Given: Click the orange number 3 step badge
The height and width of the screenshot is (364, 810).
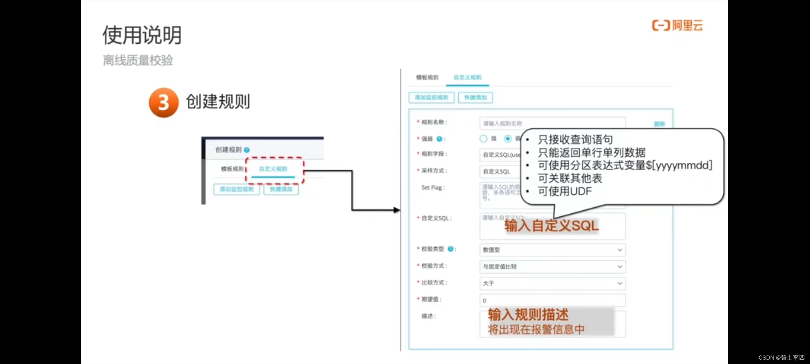Looking at the screenshot, I should pos(163,102).
